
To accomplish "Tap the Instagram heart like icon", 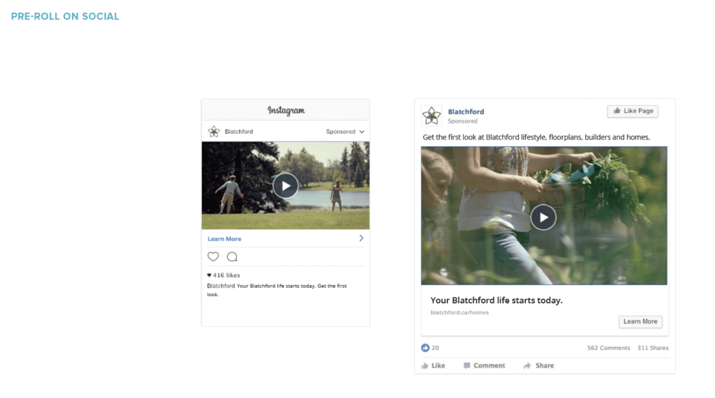I will (213, 257).
